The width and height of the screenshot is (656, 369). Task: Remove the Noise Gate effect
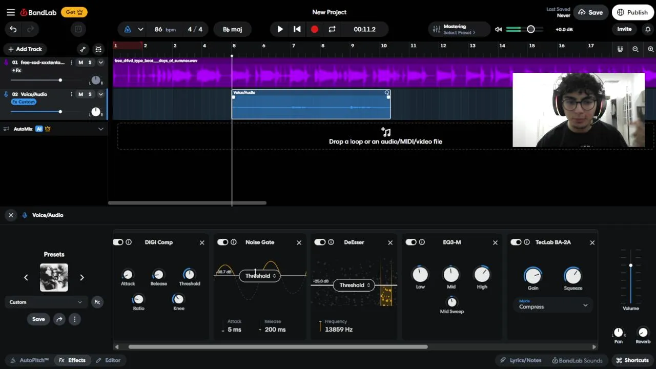tap(299, 242)
